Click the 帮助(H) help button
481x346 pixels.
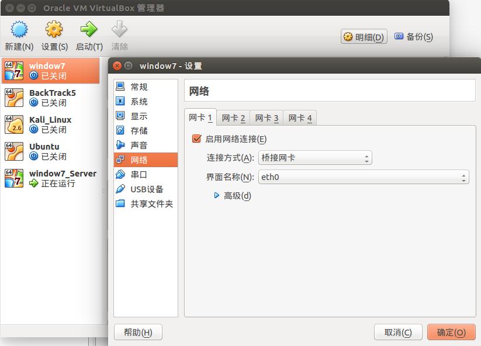tap(138, 332)
